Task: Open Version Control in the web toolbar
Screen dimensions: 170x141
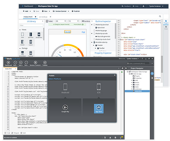Action: pyautogui.click(x=61, y=11)
